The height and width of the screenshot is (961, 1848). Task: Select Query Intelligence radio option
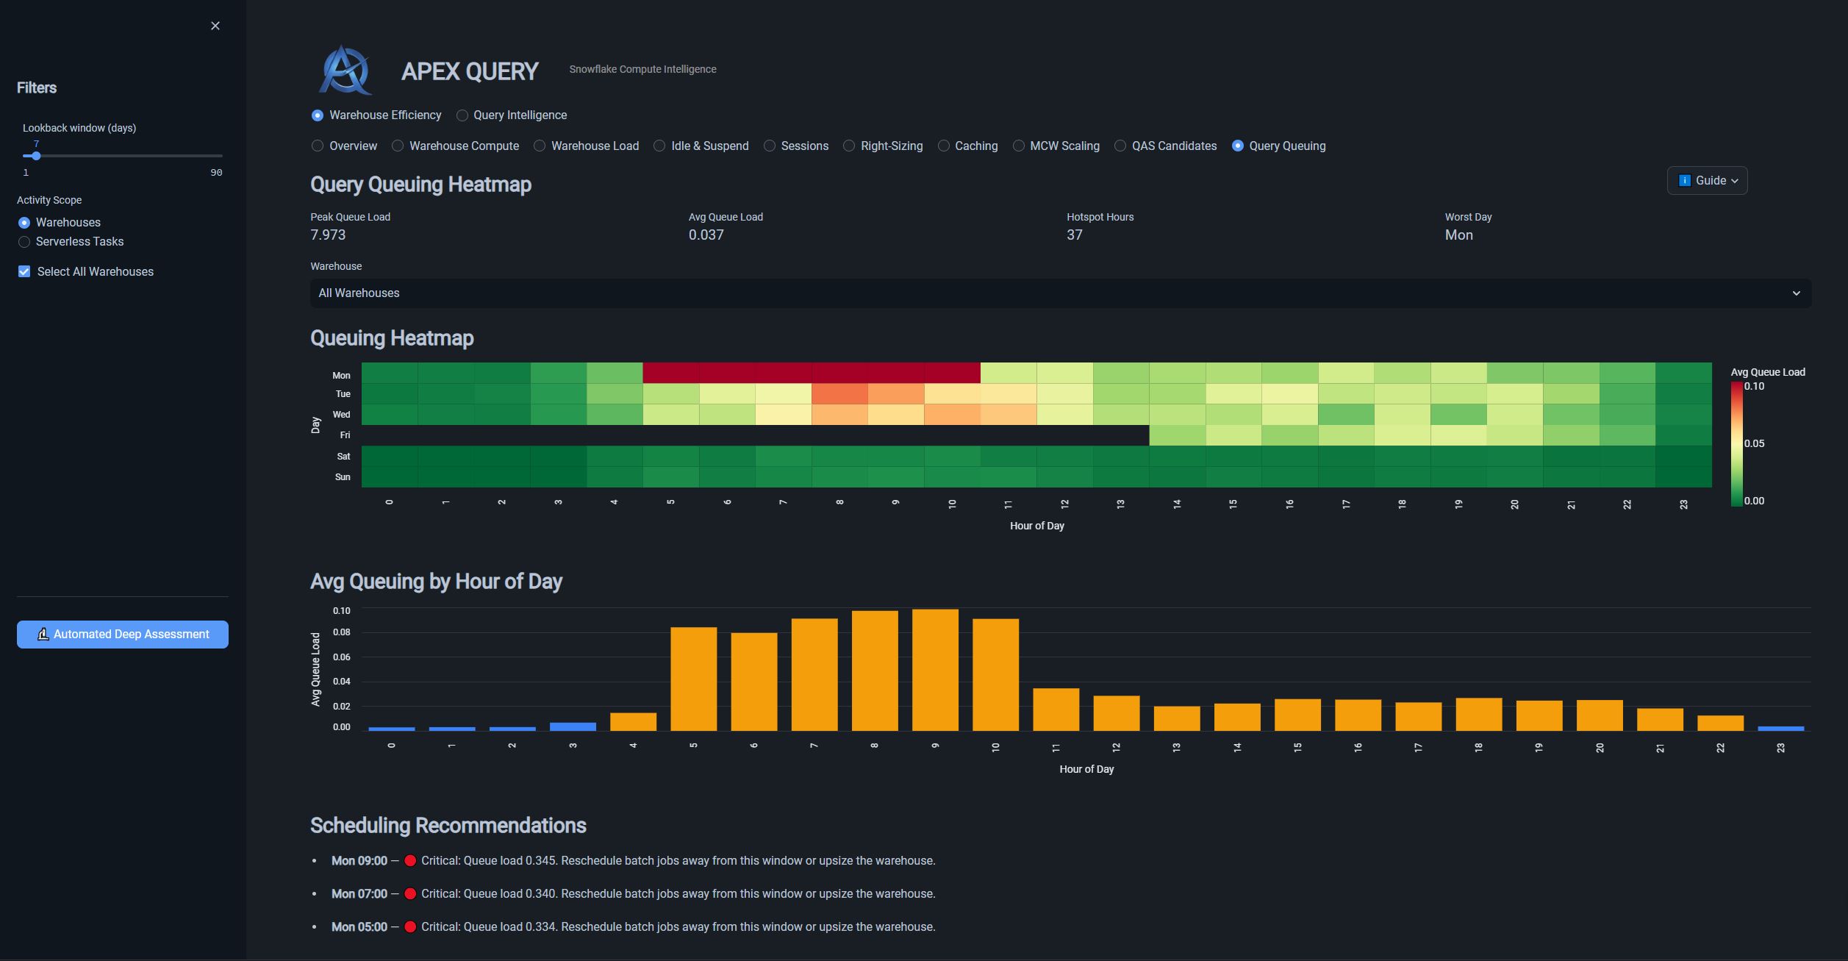(512, 115)
